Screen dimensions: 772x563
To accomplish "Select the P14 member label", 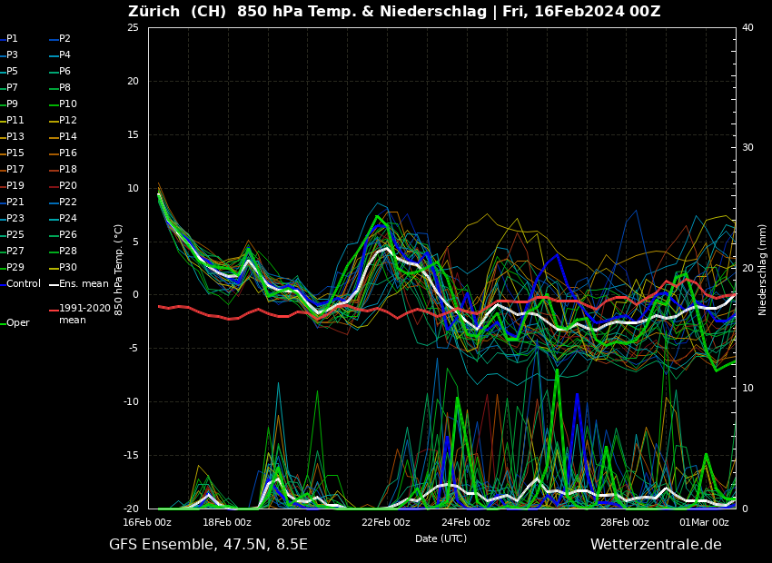I will coord(68,136).
